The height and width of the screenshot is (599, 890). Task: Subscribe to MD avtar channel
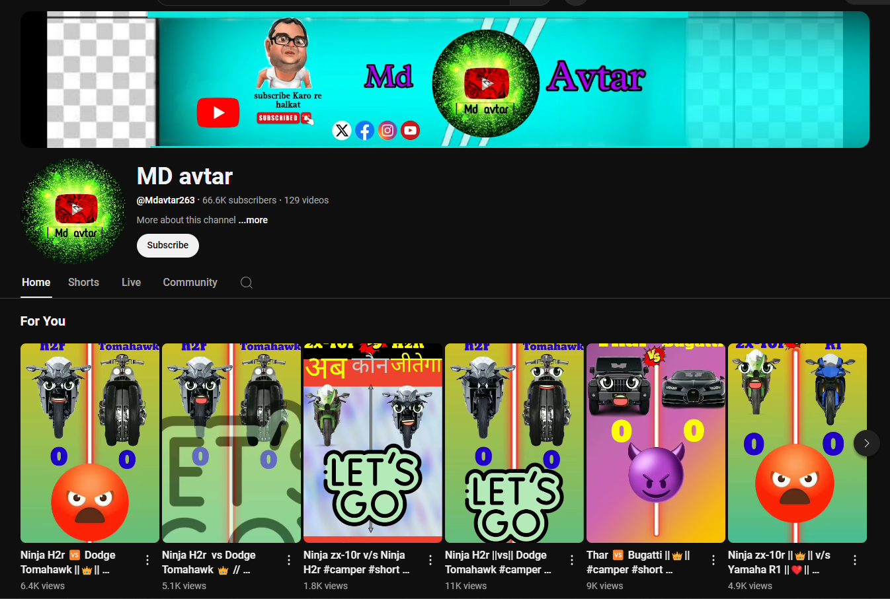(x=168, y=245)
